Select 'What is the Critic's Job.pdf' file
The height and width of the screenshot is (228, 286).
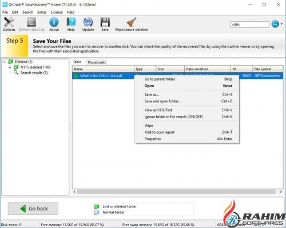point(101,76)
